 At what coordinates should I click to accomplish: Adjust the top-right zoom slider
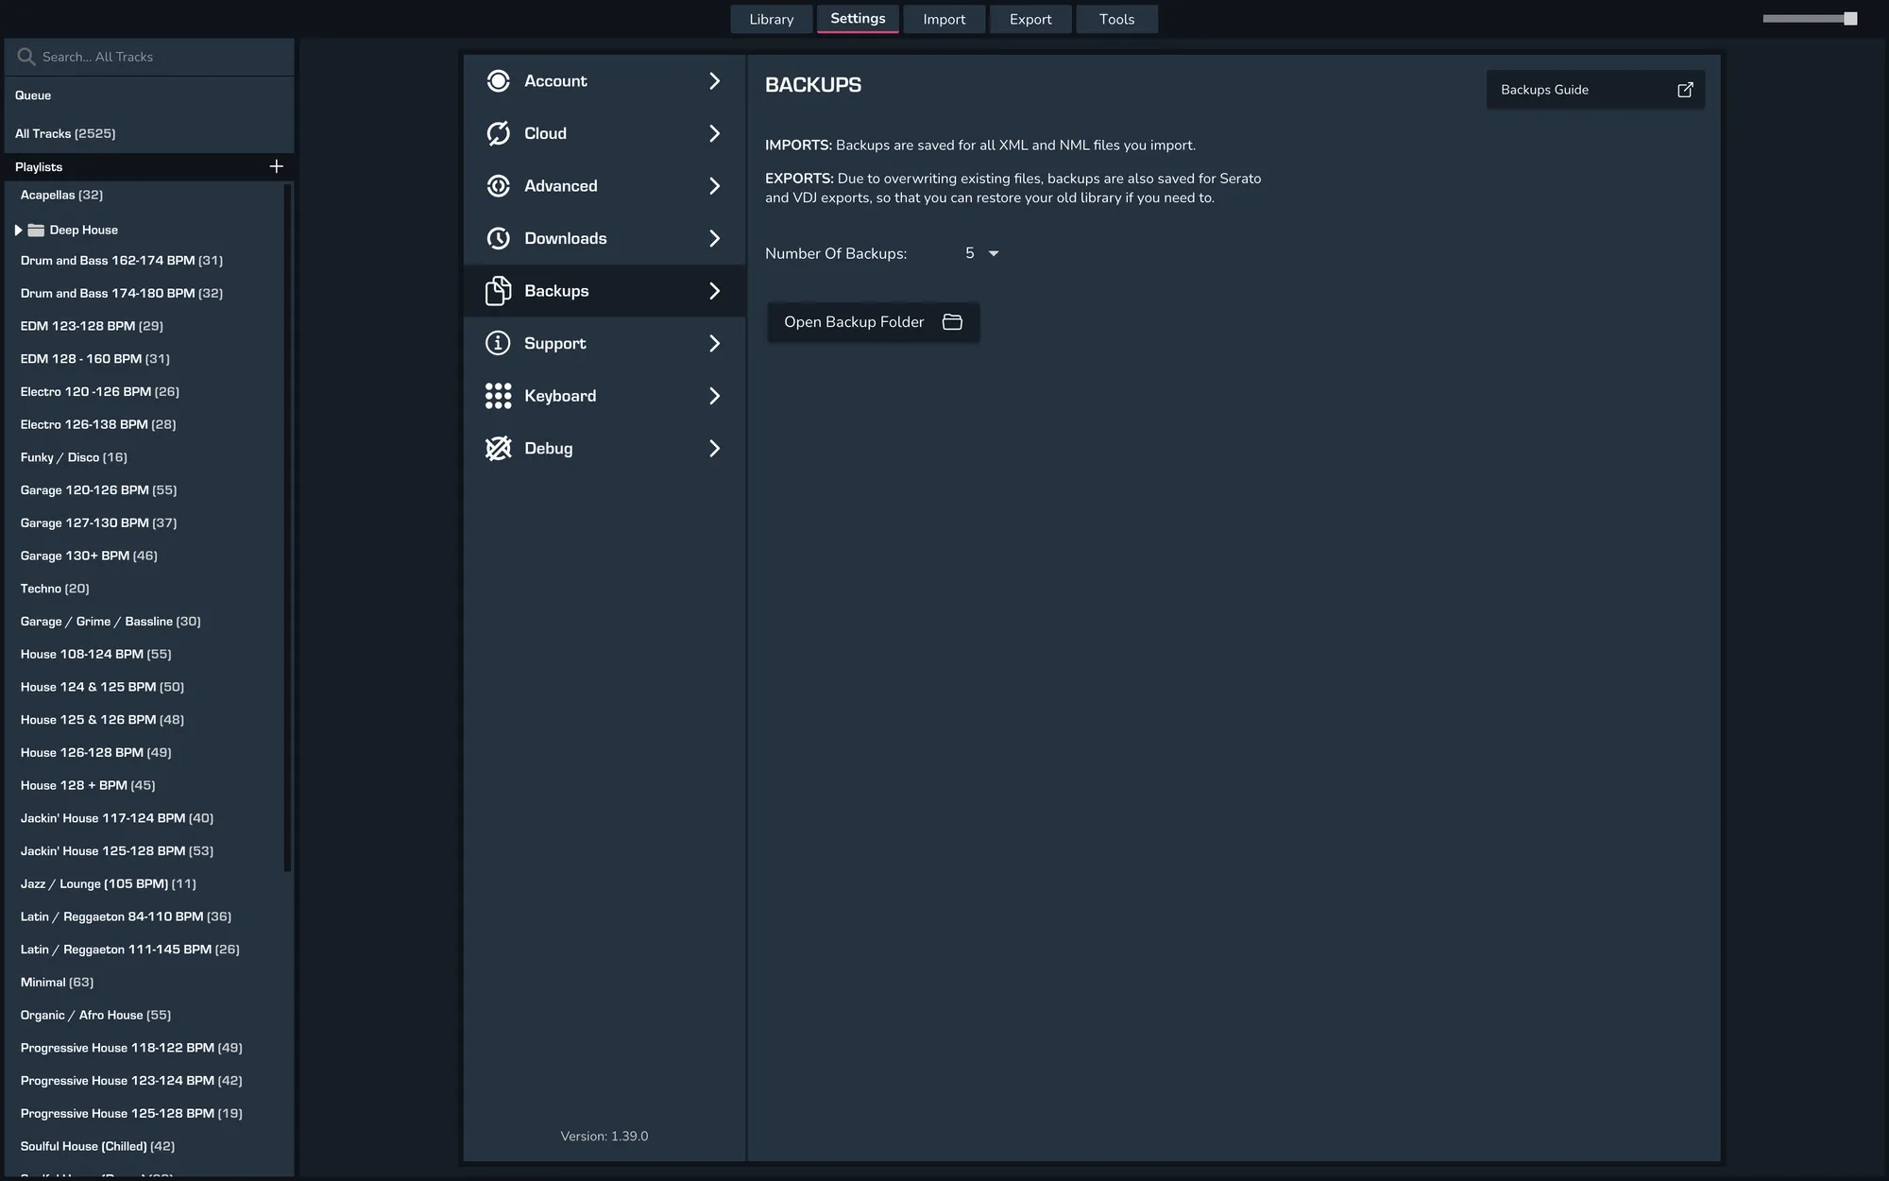(1849, 19)
